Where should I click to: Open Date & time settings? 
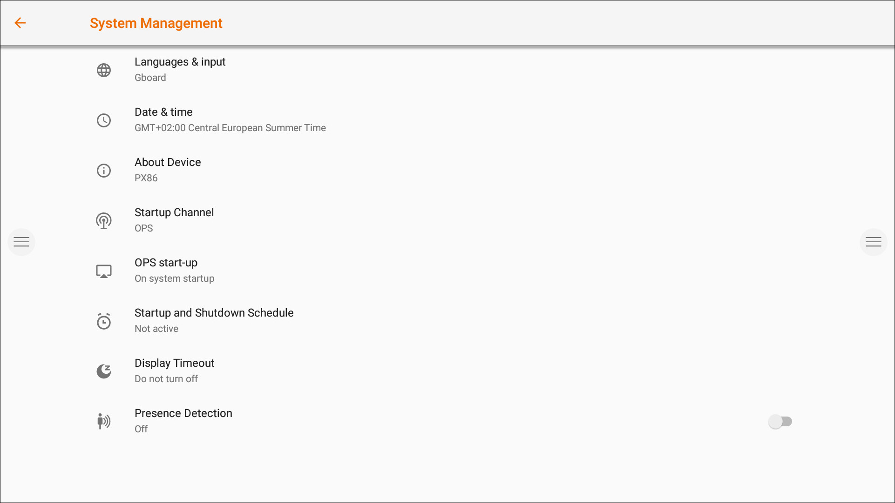163,113
